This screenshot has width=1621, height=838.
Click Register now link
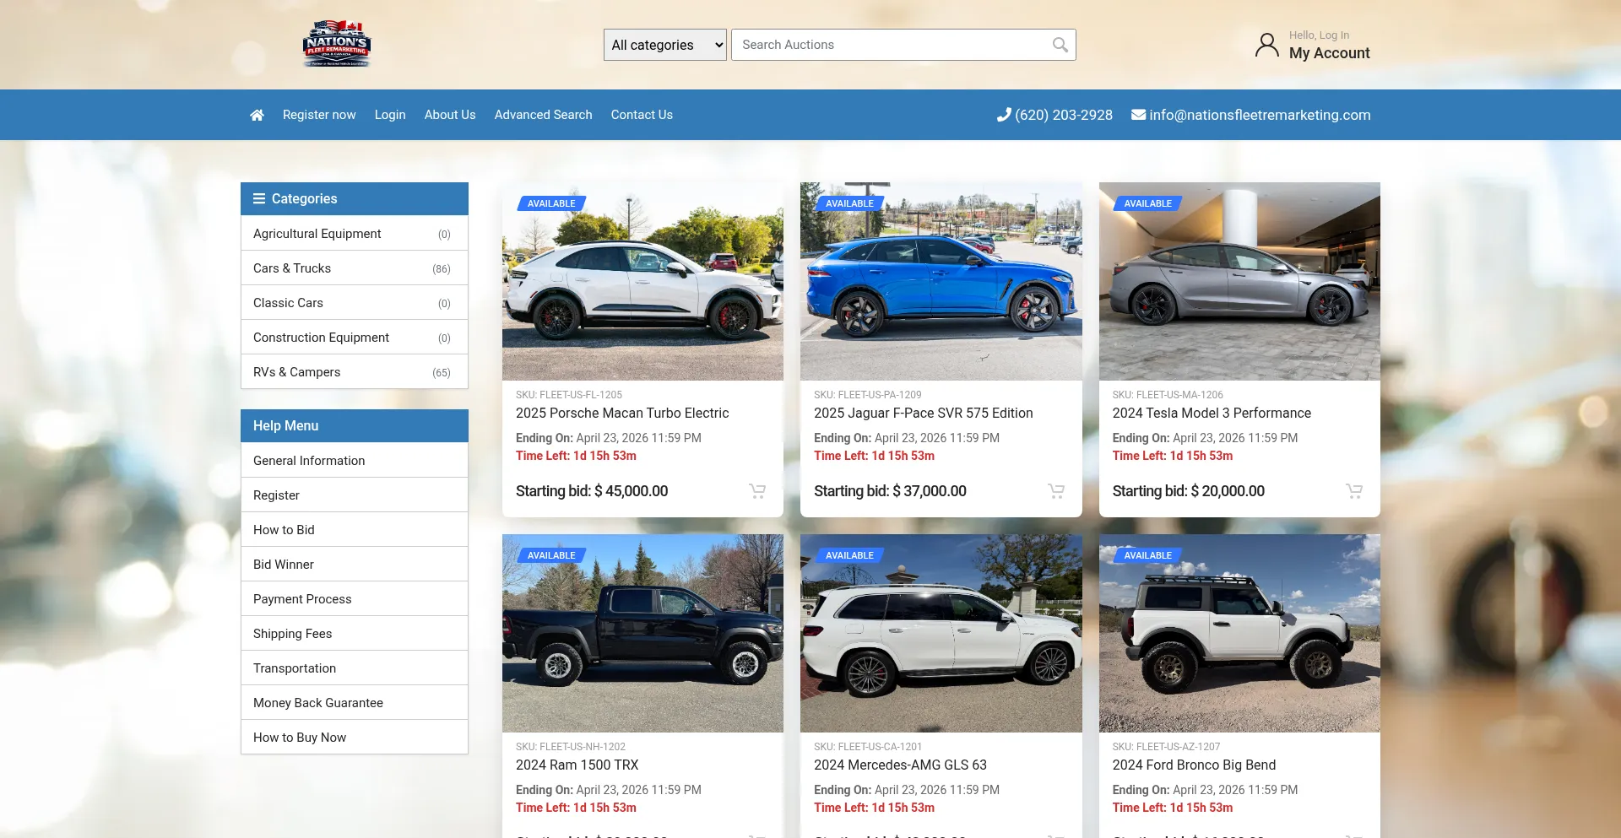point(319,115)
